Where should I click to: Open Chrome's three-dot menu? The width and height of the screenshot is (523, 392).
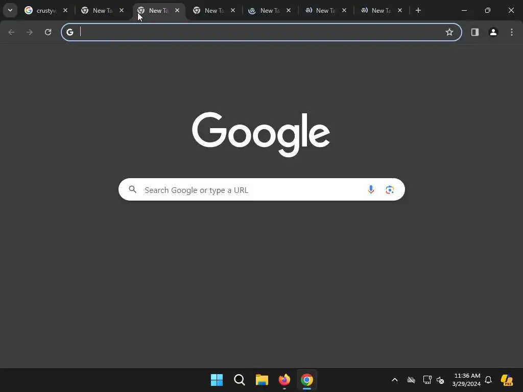[512, 32]
